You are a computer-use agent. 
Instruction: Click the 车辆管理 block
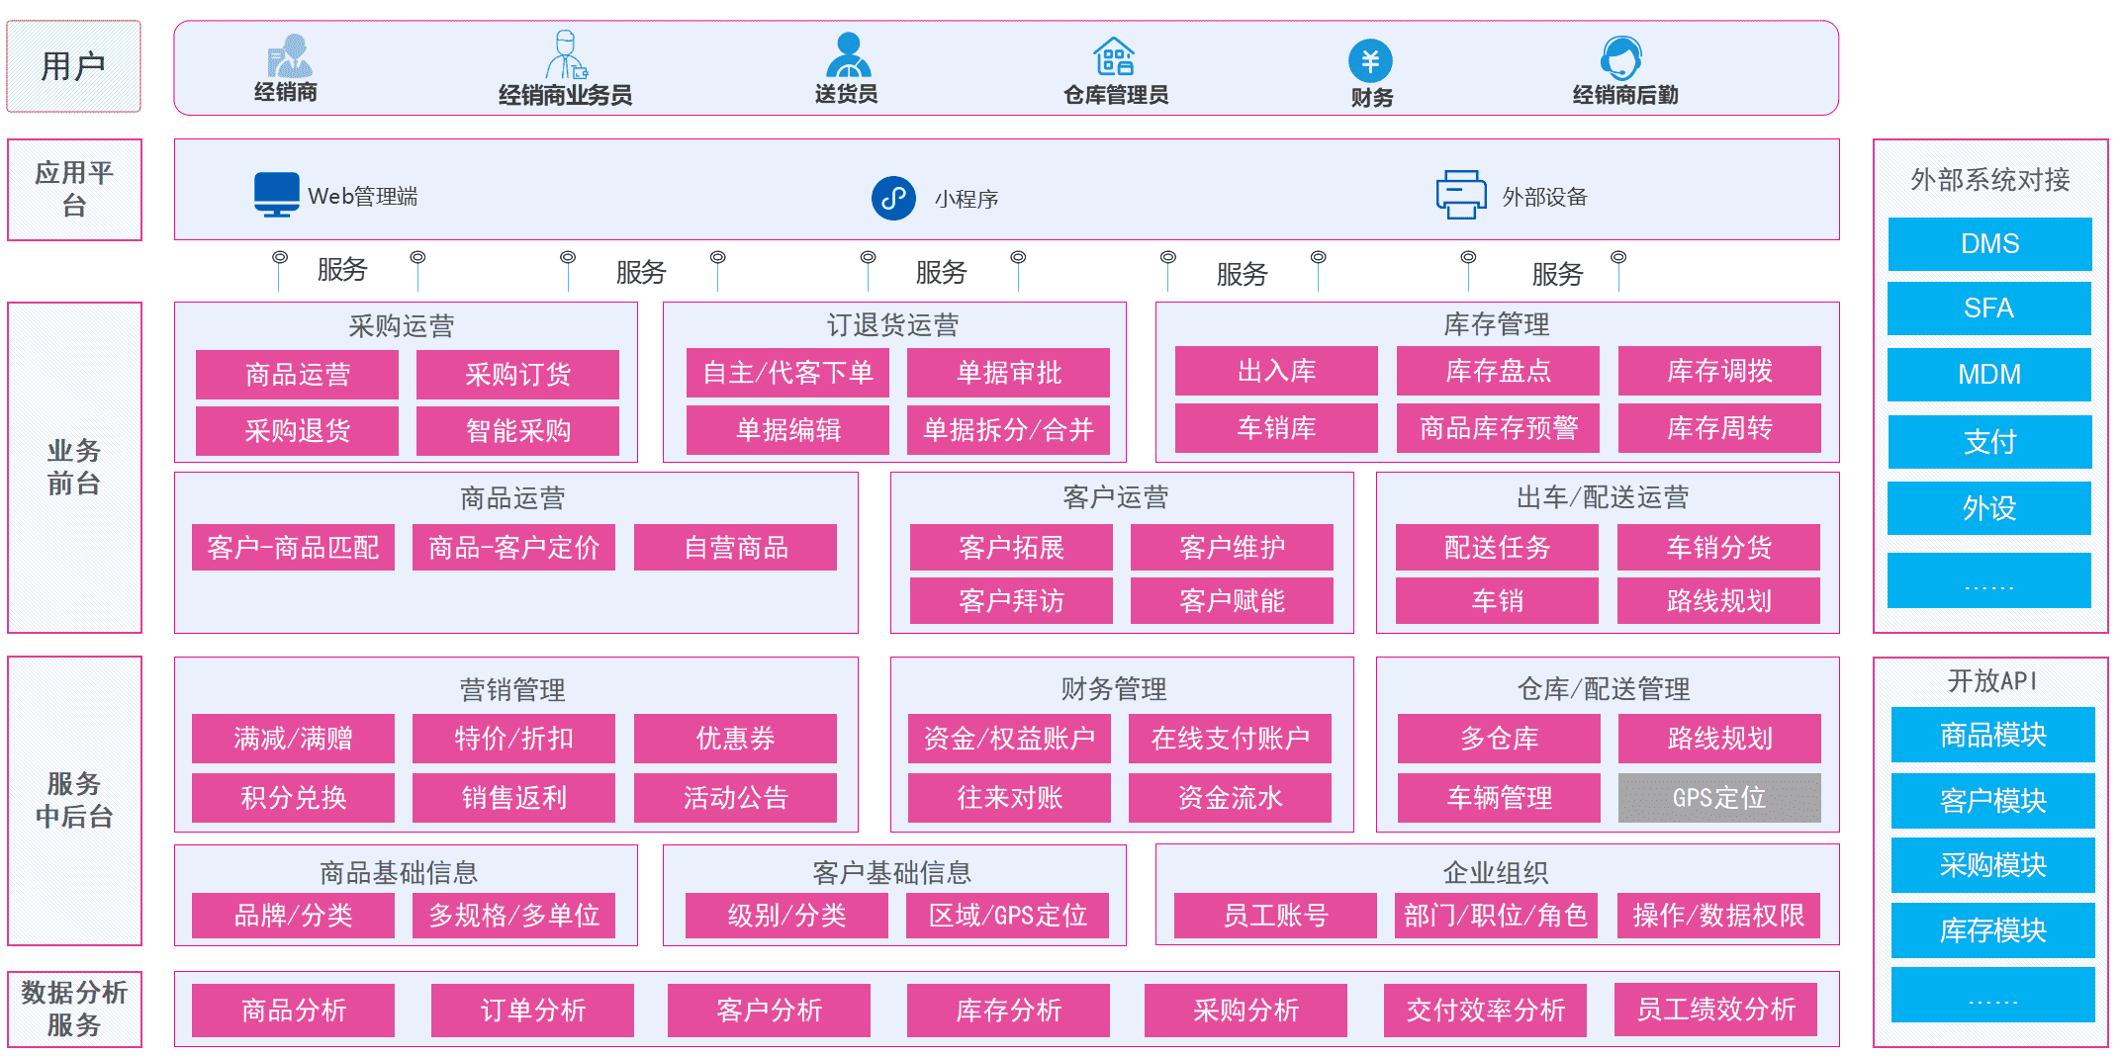coord(1499,798)
